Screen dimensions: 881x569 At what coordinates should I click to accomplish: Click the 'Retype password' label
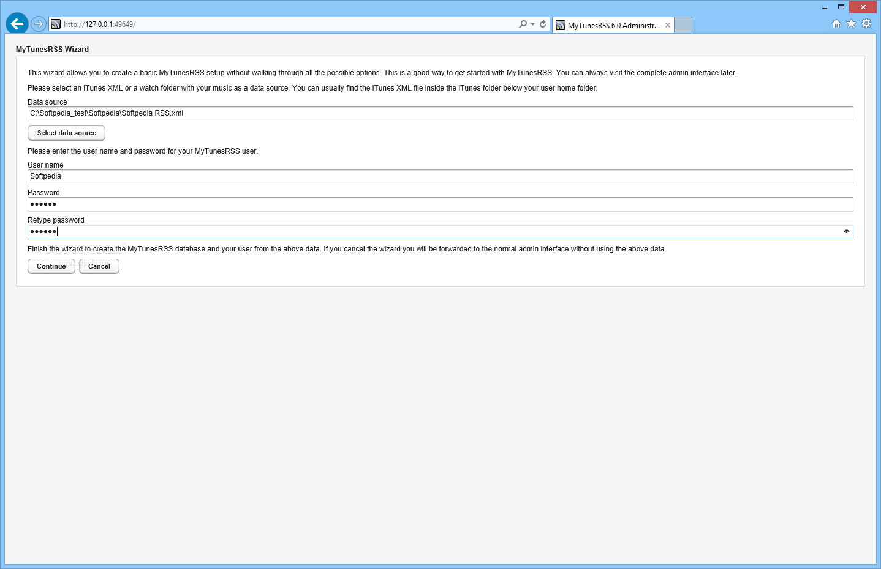pyautogui.click(x=56, y=220)
